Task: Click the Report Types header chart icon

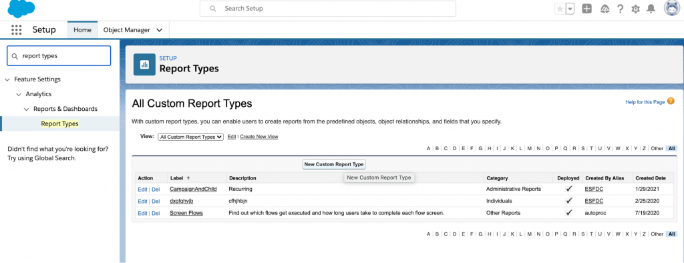Action: (144, 65)
